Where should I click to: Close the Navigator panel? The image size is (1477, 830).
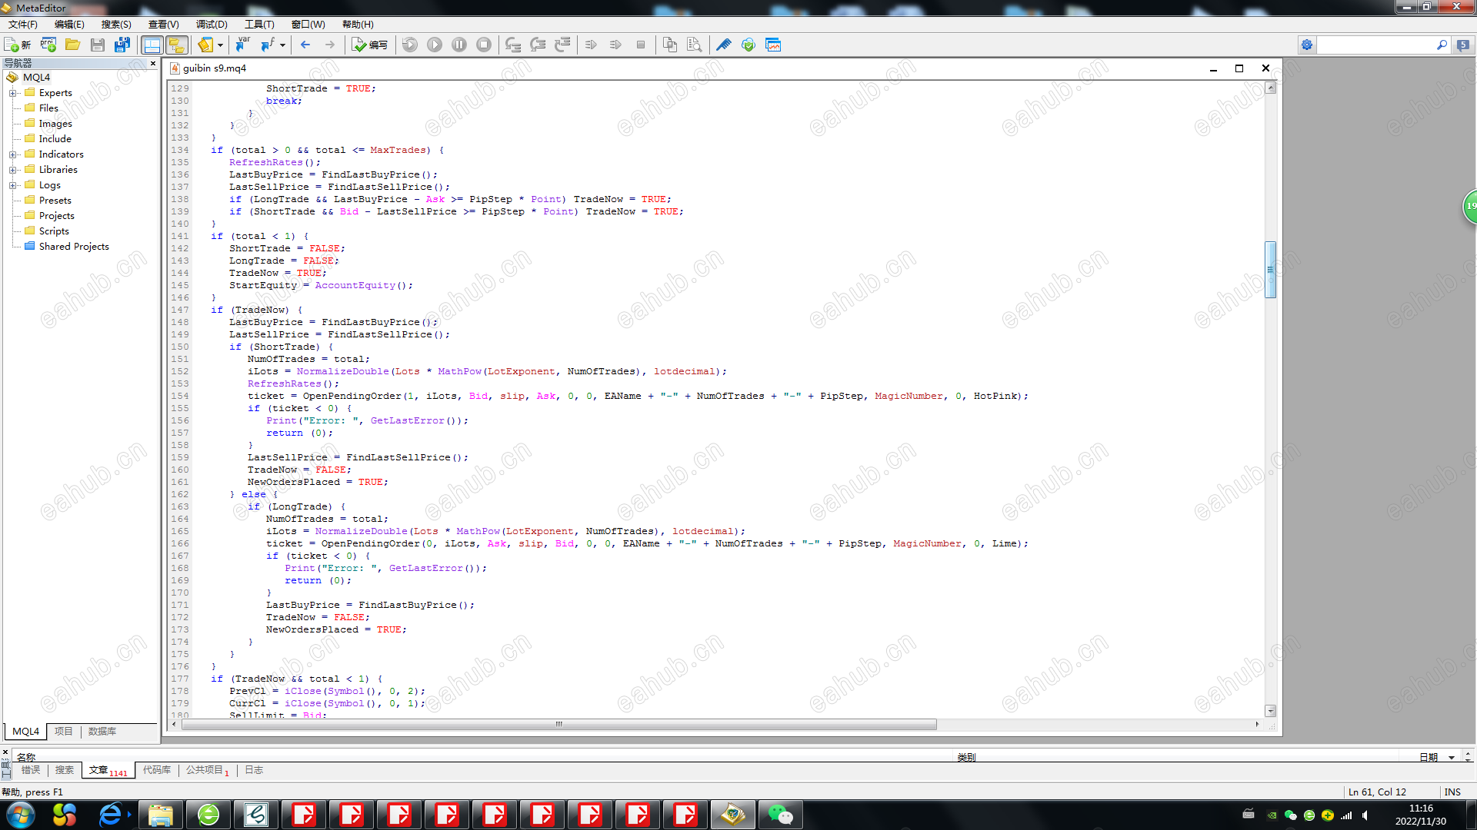(x=153, y=64)
